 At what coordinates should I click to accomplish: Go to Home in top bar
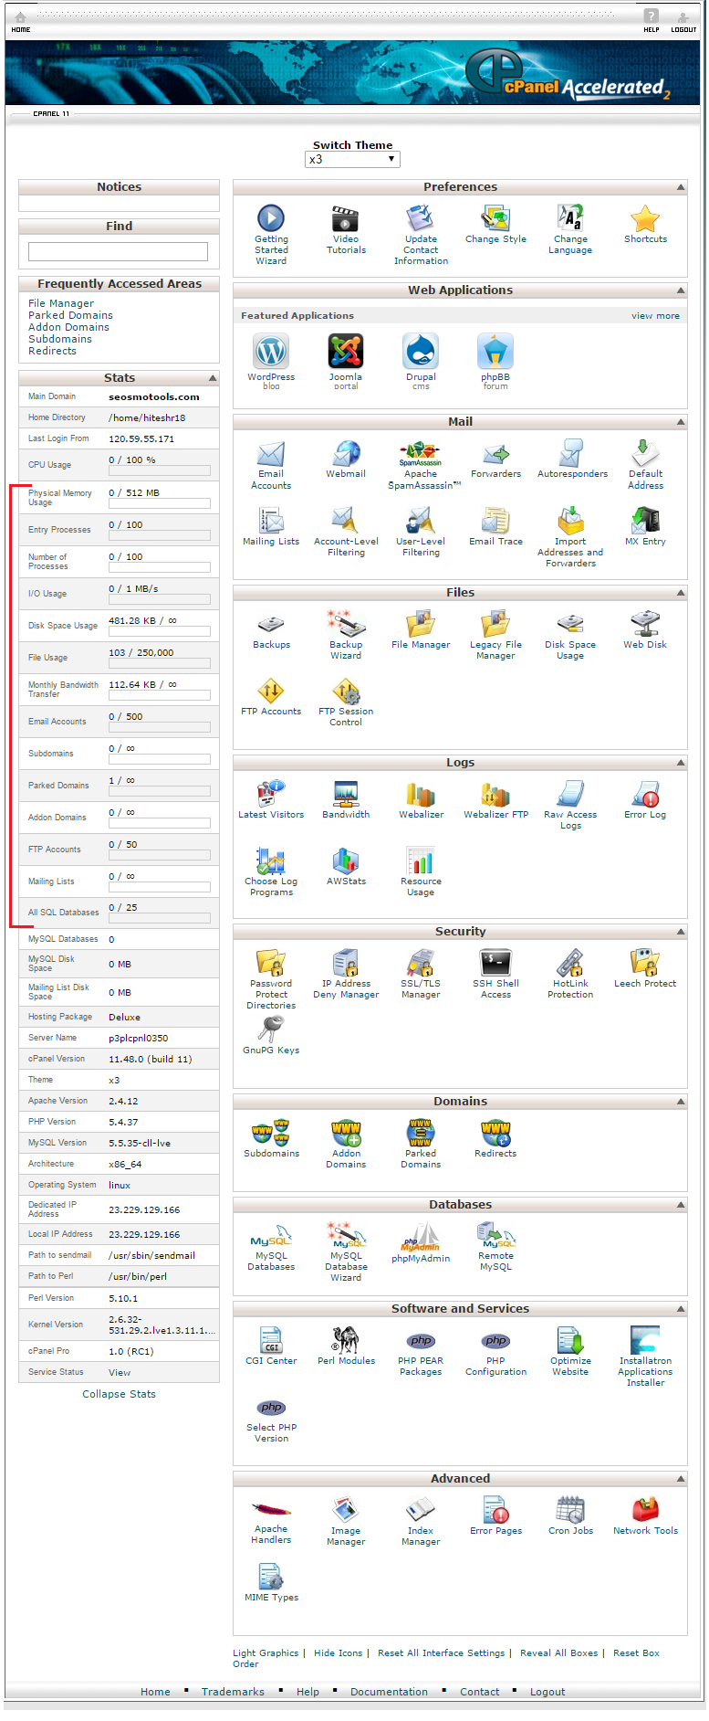[x=20, y=22]
